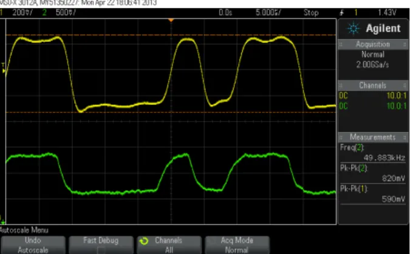
Task: Click the 2.00GSa/s sample rate text
Action: (373, 65)
